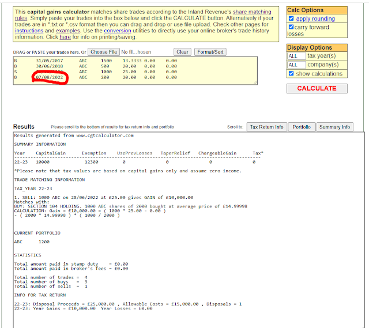Jump to Summary Info

click(334, 127)
